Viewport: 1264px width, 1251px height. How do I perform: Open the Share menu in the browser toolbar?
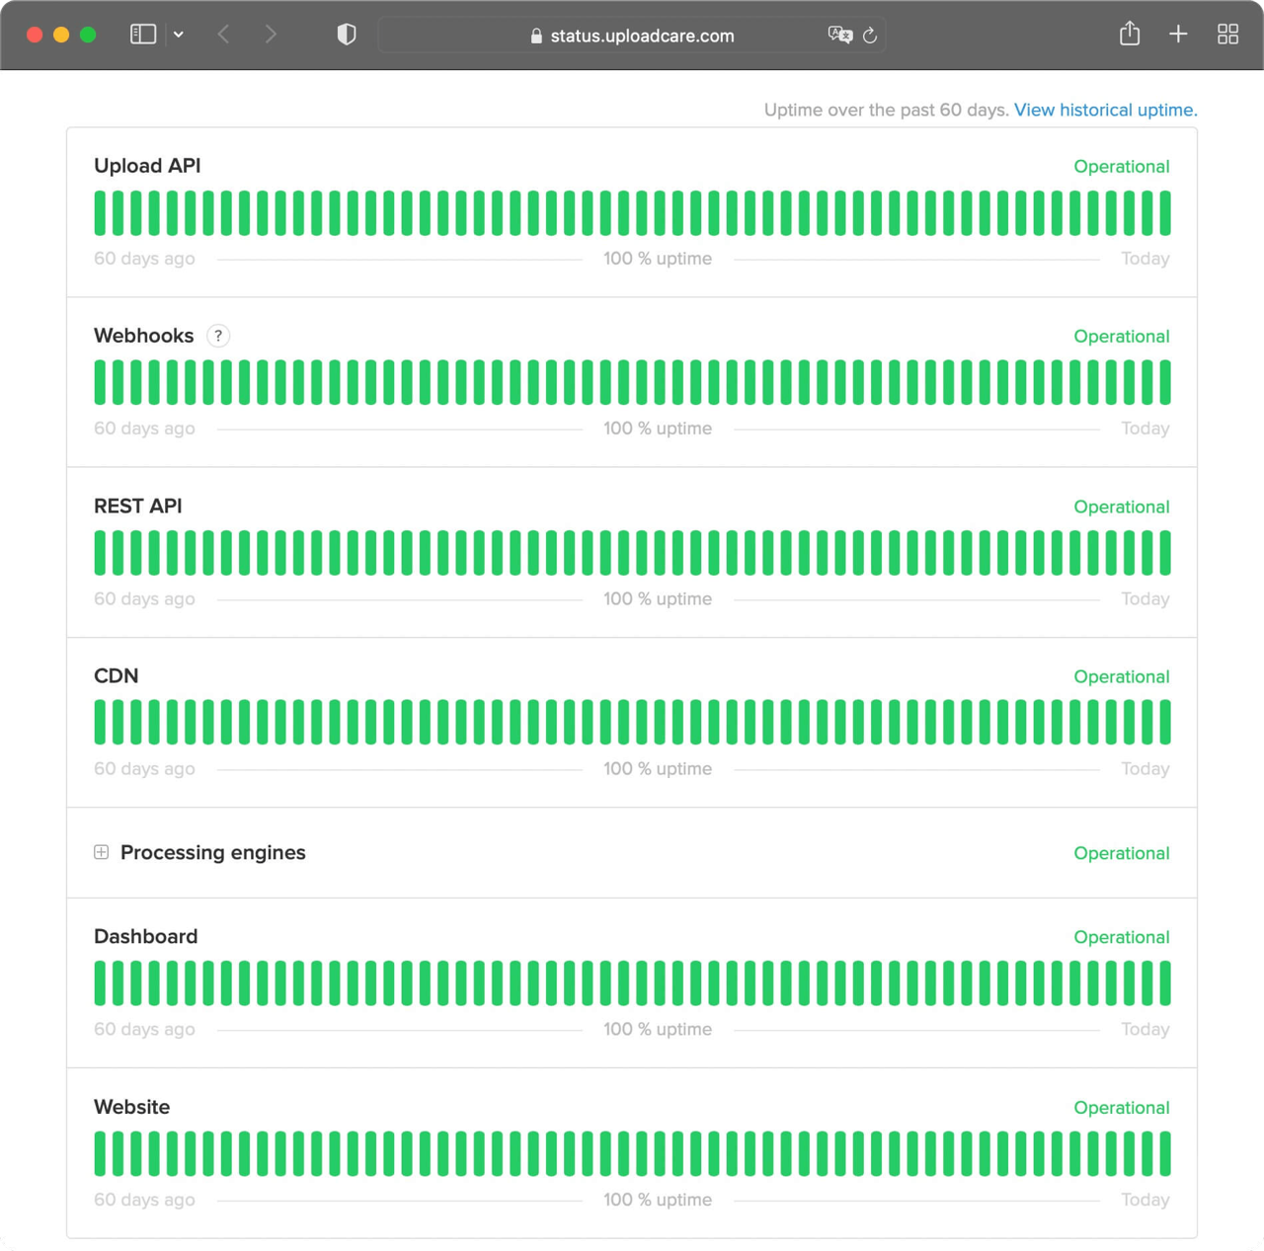[1129, 34]
